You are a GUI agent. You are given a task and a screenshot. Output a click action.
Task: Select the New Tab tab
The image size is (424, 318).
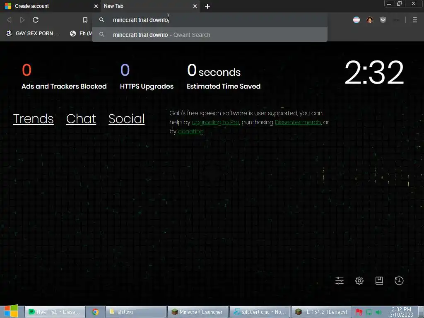[x=150, y=6]
